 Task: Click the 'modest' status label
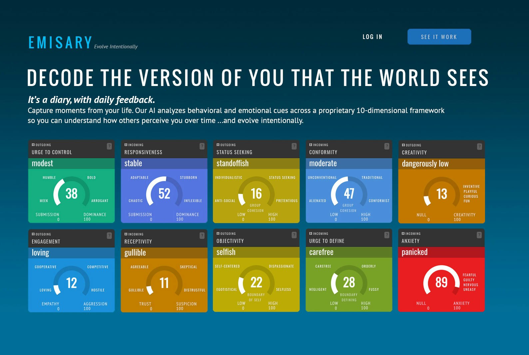pyautogui.click(x=42, y=163)
